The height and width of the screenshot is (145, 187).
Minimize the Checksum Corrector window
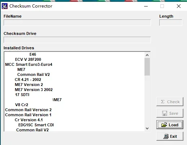pyautogui.click(x=146, y=6)
